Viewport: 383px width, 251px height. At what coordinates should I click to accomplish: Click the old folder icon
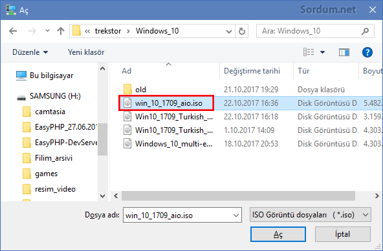click(127, 90)
